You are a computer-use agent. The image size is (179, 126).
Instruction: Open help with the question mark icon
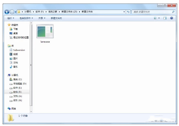(172, 18)
